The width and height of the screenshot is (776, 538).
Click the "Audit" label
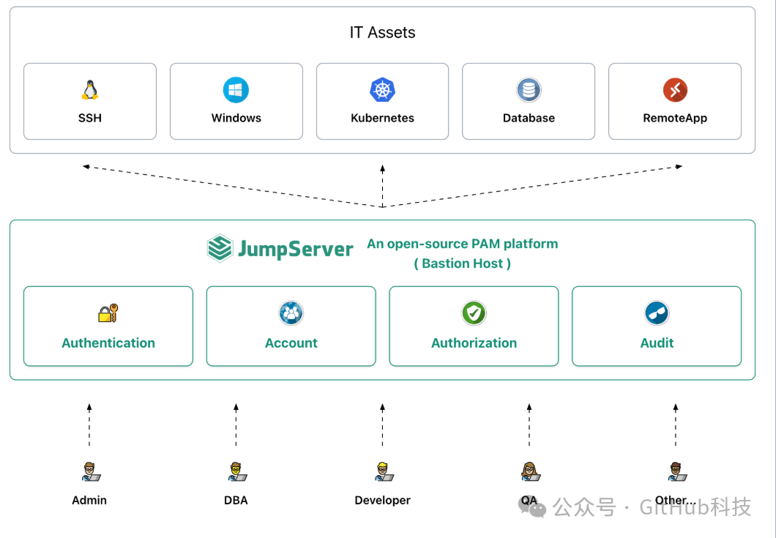tap(657, 343)
